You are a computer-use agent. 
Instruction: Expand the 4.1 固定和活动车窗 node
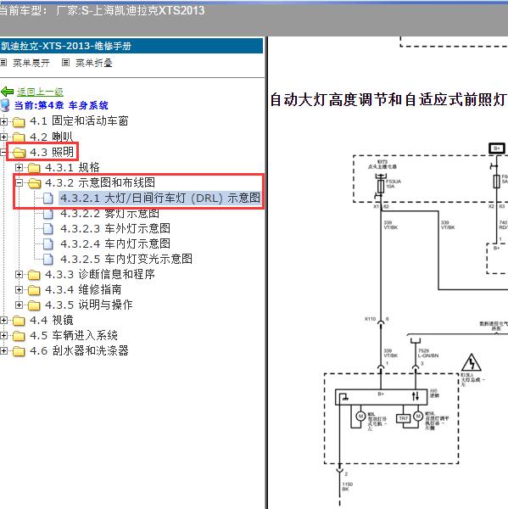tap(3, 121)
